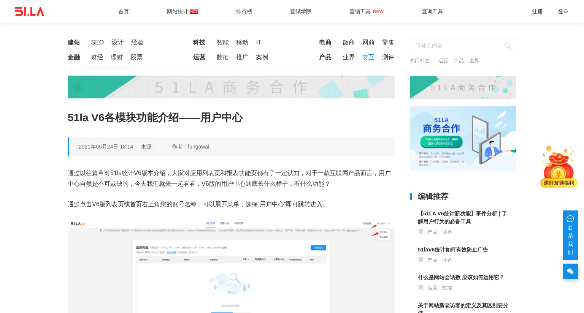The height and width of the screenshot is (313, 584).
Task: Click the 注册 link
Action: [x=537, y=11]
